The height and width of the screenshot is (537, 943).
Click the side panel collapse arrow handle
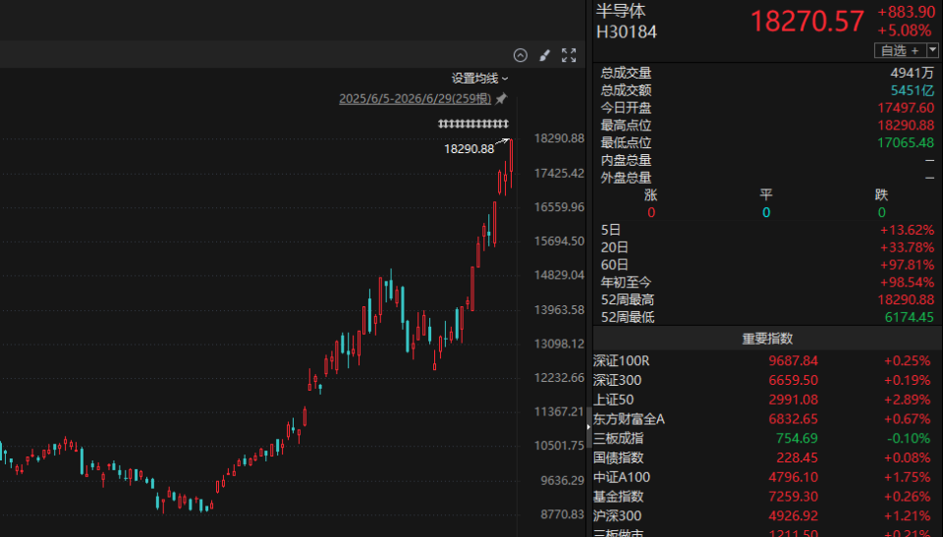click(588, 427)
